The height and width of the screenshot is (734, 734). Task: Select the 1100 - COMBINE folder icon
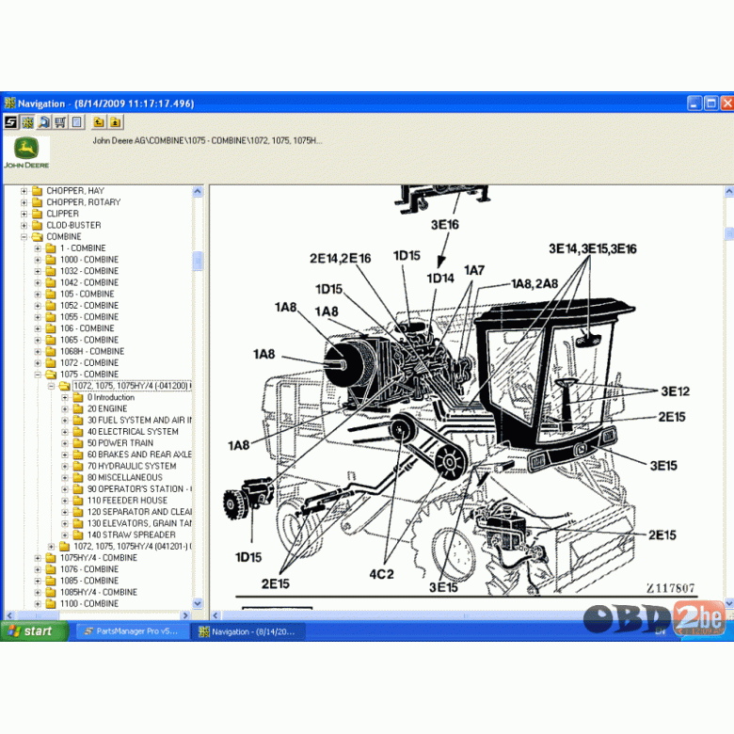[51, 604]
